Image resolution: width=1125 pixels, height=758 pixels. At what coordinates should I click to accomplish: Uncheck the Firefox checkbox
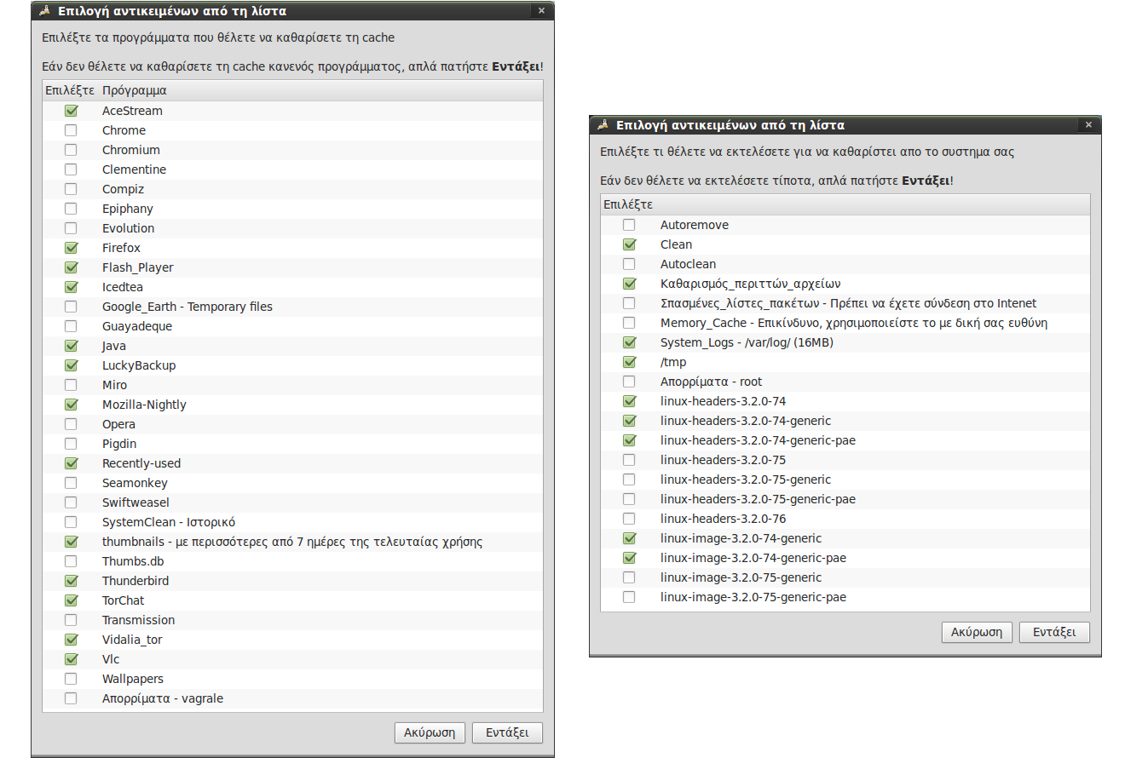[x=71, y=248]
